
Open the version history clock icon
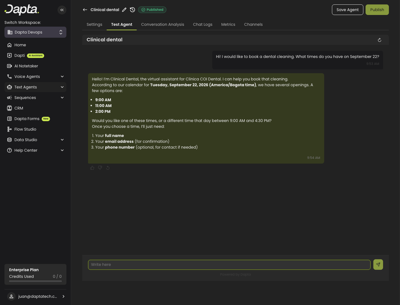pyautogui.click(x=132, y=10)
